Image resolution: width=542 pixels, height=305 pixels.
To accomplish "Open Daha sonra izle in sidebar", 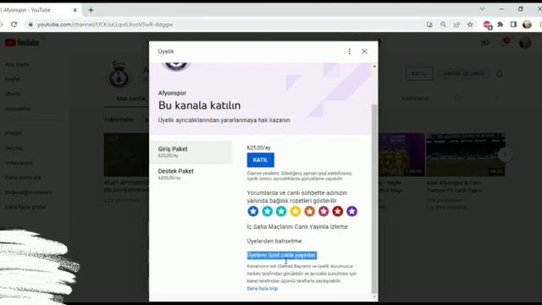I will (x=23, y=177).
